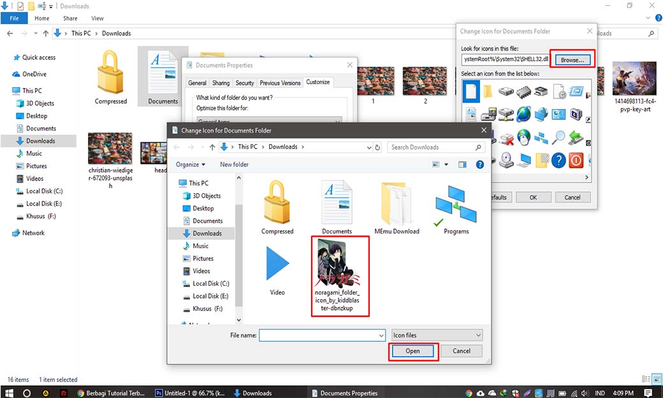Select the MEmu Download folder in dialog
Image resolution: width=663 pixels, height=398 pixels.
397,208
